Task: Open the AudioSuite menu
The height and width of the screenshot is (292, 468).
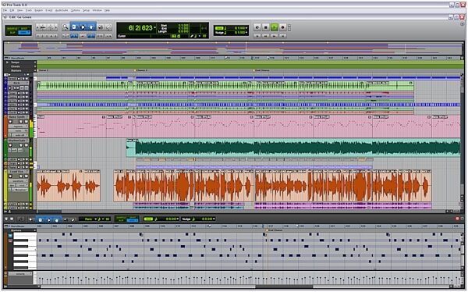Action: click(62, 10)
